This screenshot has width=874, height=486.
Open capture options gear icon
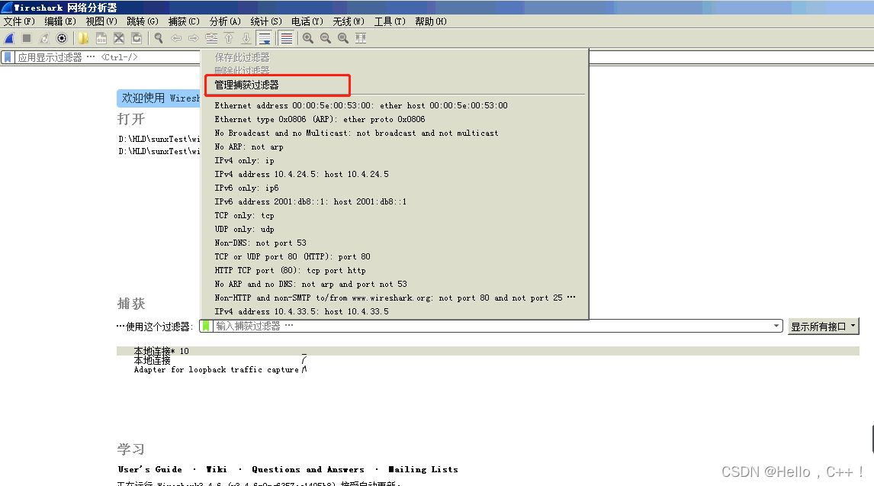point(62,38)
